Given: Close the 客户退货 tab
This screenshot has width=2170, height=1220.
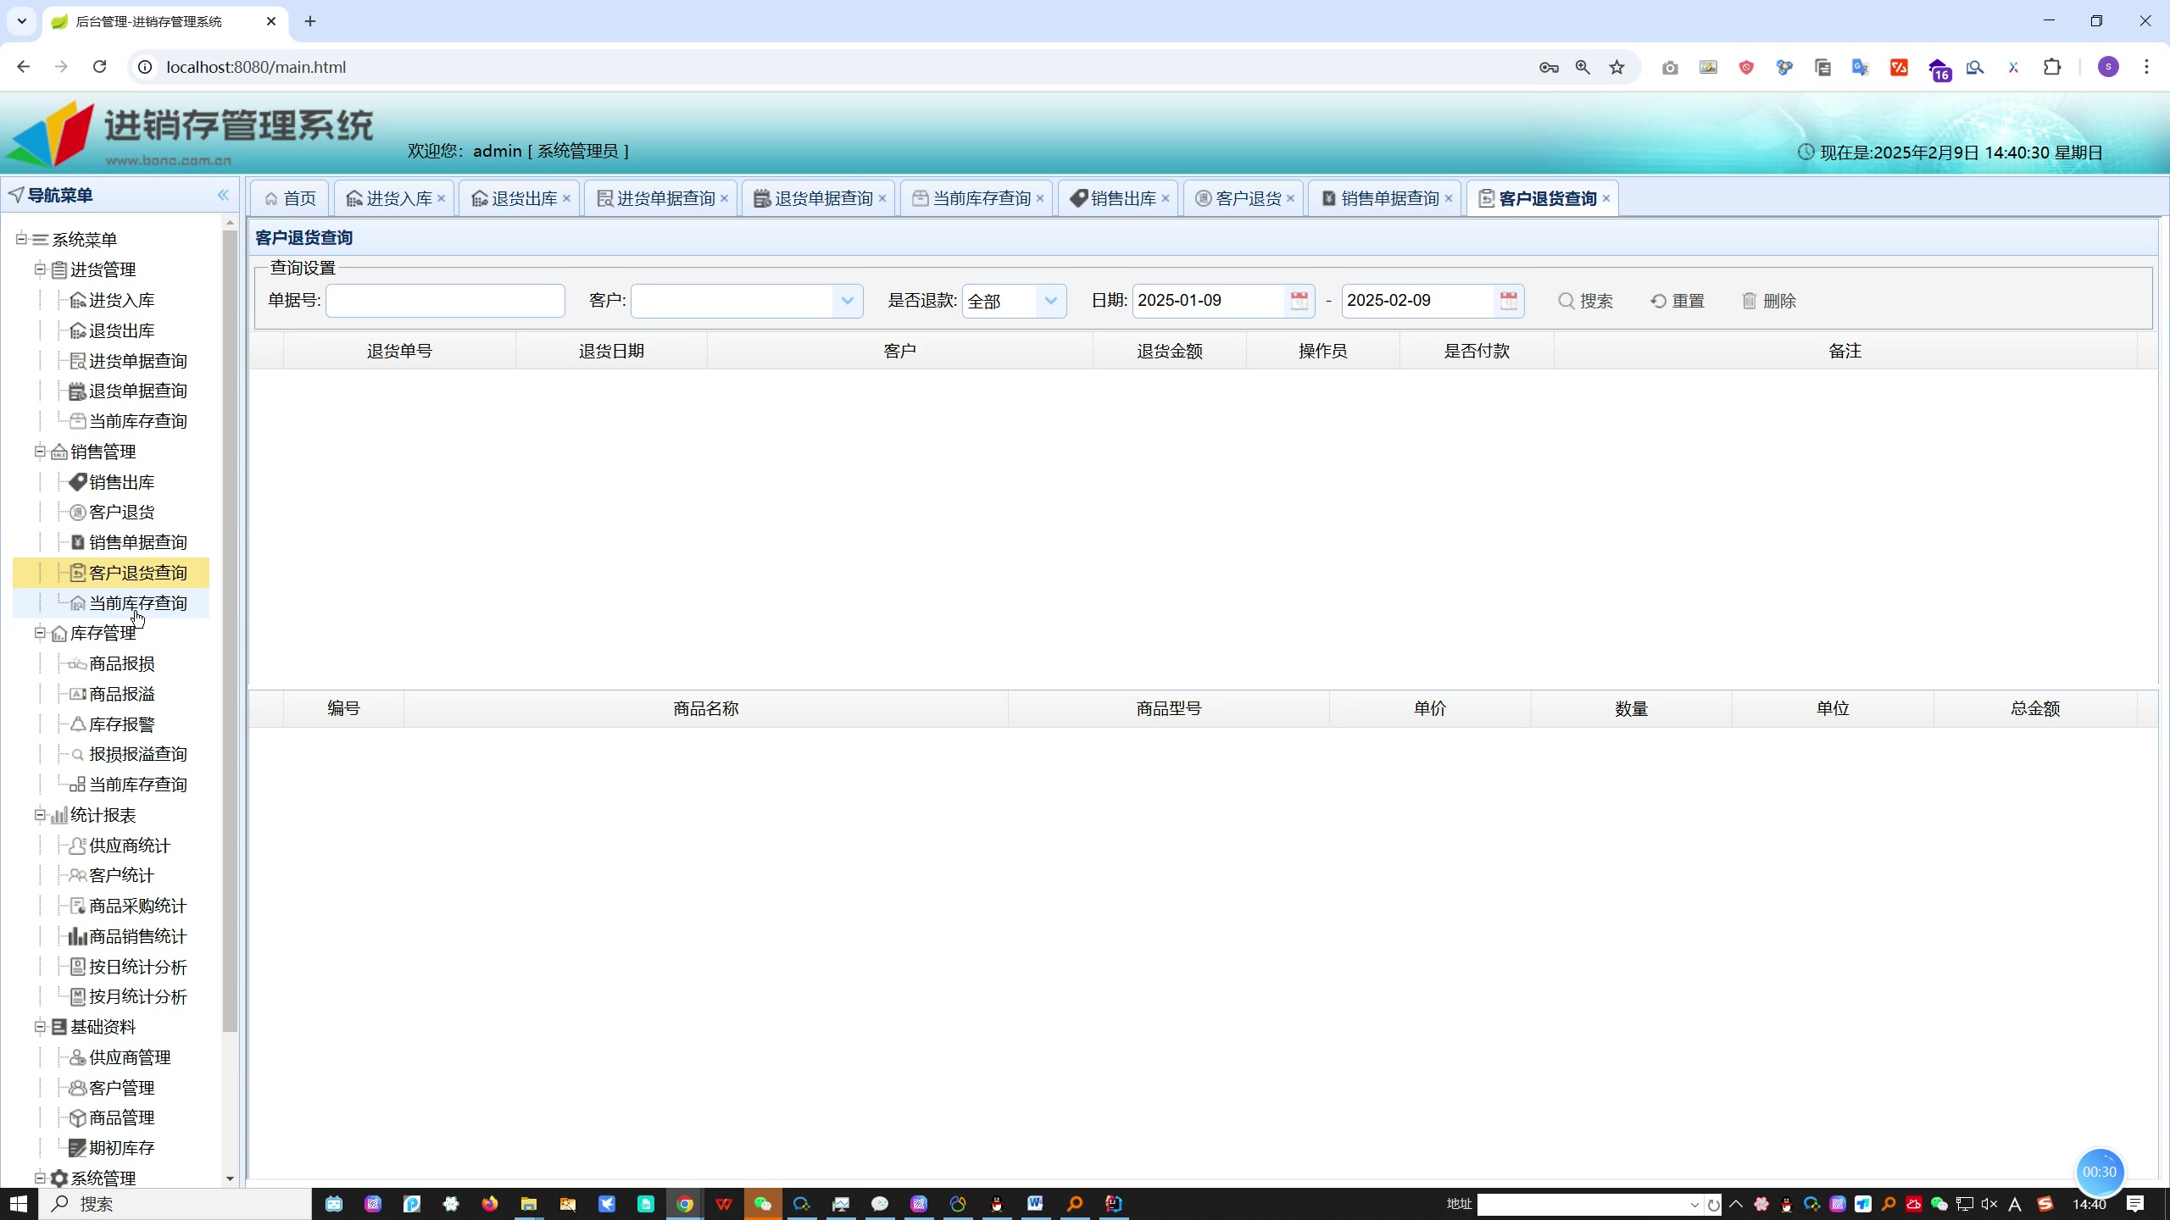Looking at the screenshot, I should tap(1291, 198).
